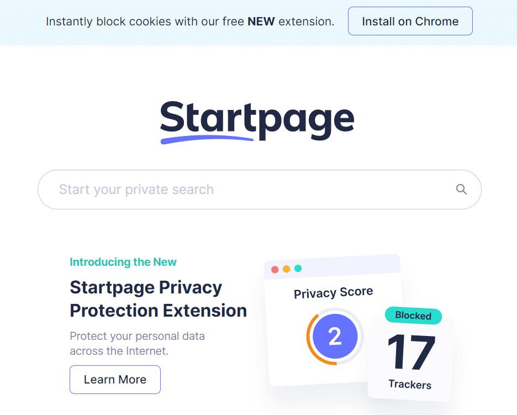Viewport: 517px width, 415px height.
Task: Focus the private search input field
Action: [x=259, y=190]
